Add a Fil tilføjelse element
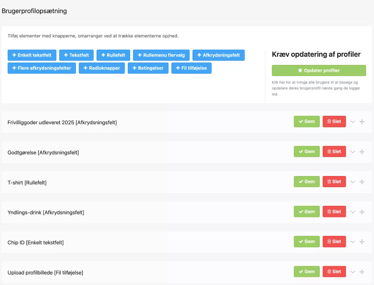The width and height of the screenshot is (374, 285). [x=192, y=68]
